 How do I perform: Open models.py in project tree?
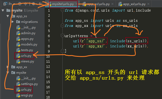pyautogui.click(x=29, y=44)
